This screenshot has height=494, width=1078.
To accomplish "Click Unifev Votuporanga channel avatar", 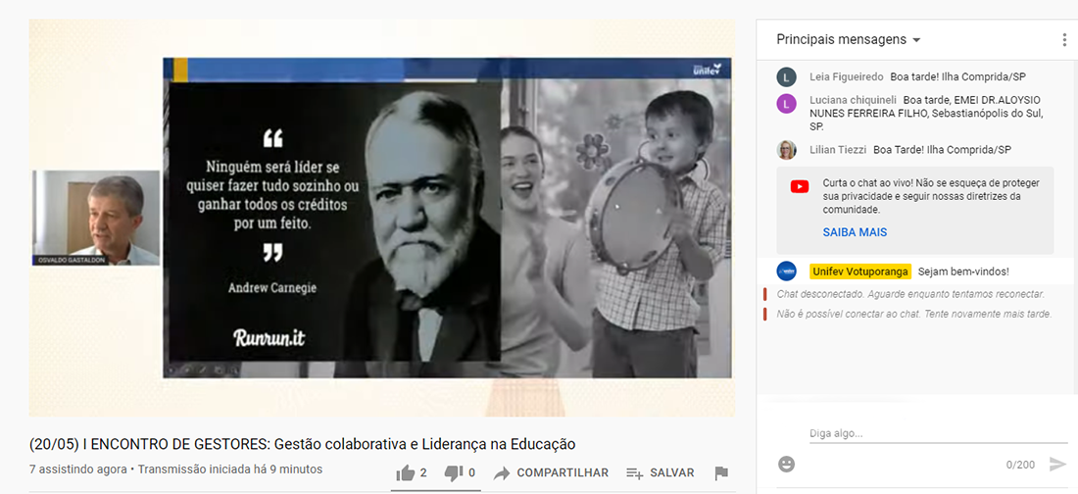I will coord(787,272).
